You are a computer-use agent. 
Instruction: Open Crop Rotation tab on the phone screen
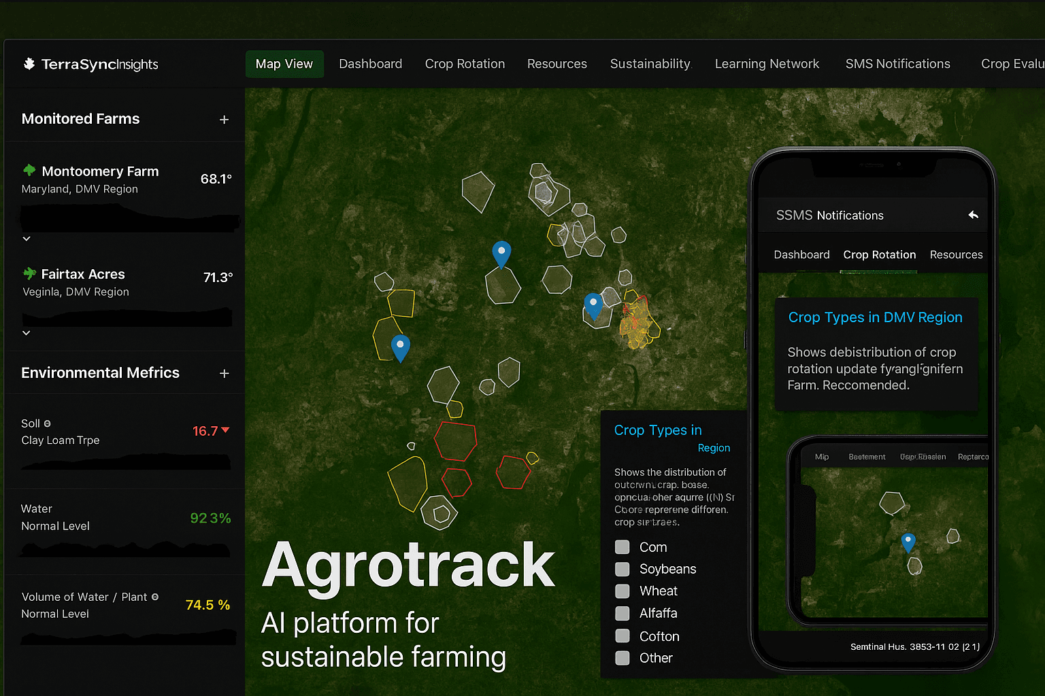[879, 254]
